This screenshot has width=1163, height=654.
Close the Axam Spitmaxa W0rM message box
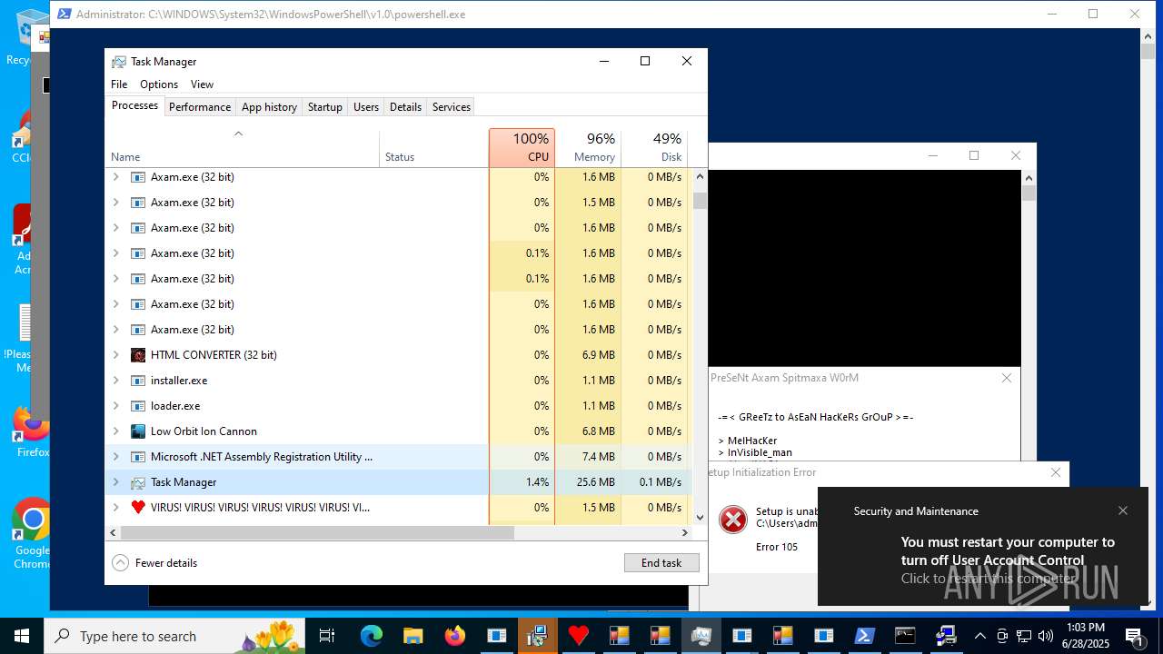click(x=1006, y=378)
